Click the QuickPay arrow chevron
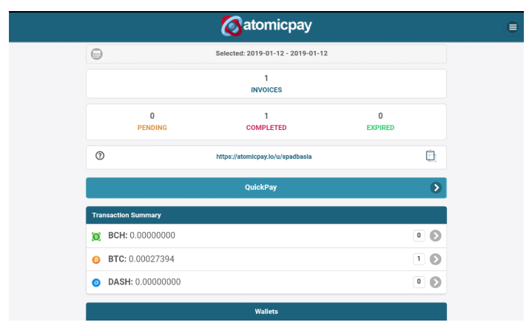The width and height of the screenshot is (529, 325). (x=436, y=188)
